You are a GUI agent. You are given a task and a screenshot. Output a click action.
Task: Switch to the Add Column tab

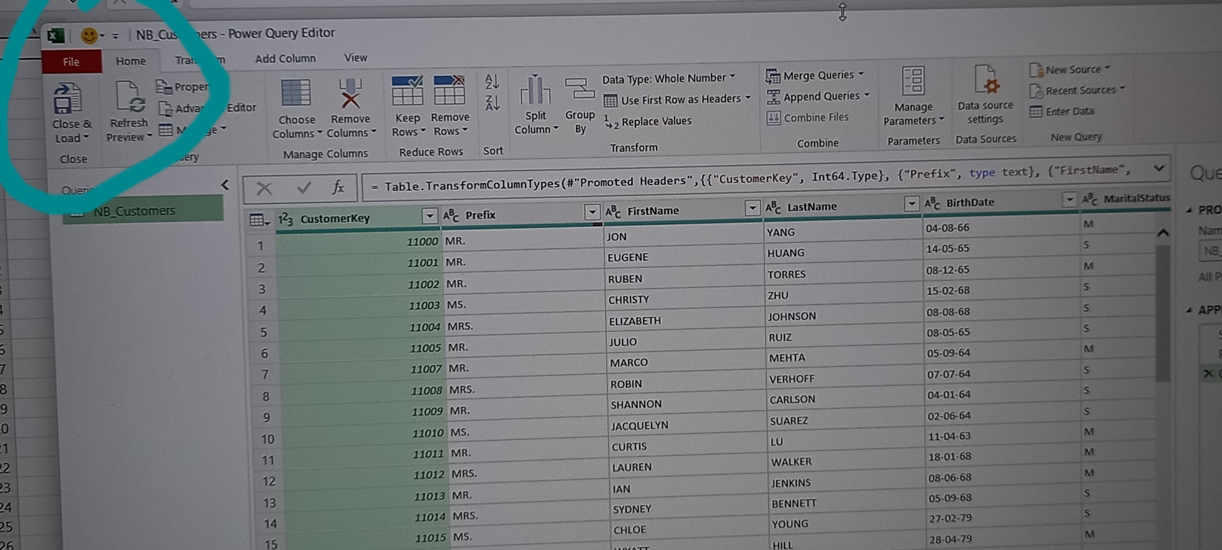285,58
